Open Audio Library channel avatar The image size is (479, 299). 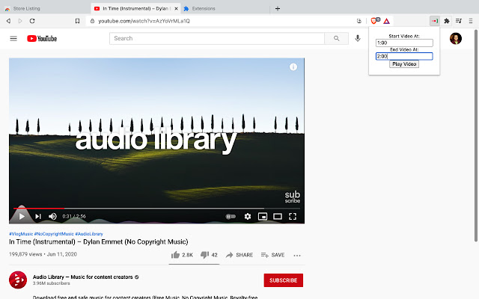pyautogui.click(x=18, y=280)
